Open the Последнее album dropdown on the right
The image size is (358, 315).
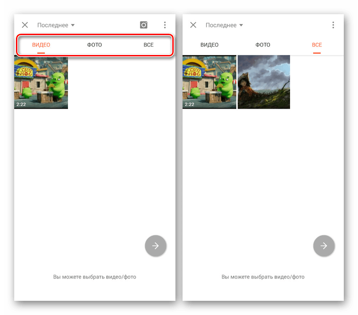pos(221,25)
